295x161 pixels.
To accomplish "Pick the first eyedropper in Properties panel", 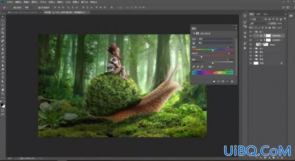I will coord(193,67).
